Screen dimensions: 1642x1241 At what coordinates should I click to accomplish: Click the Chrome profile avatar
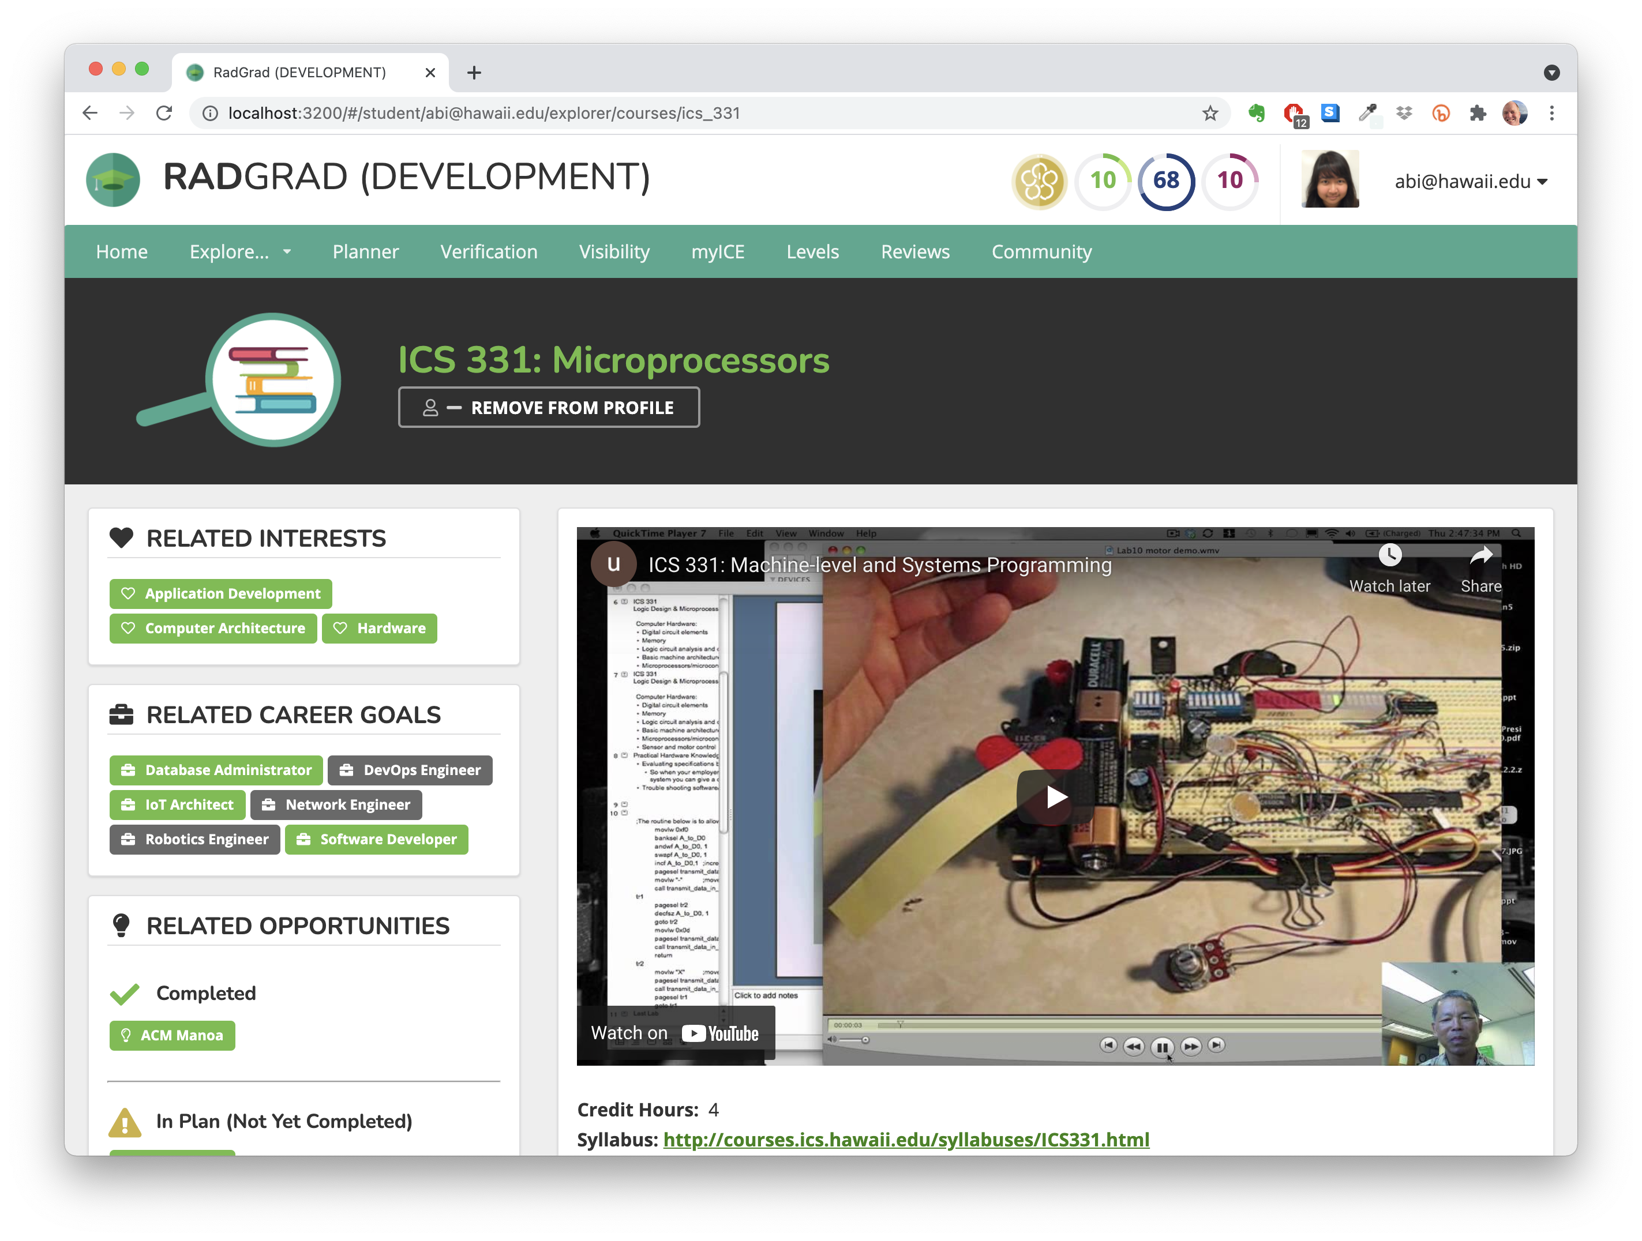[x=1514, y=113]
